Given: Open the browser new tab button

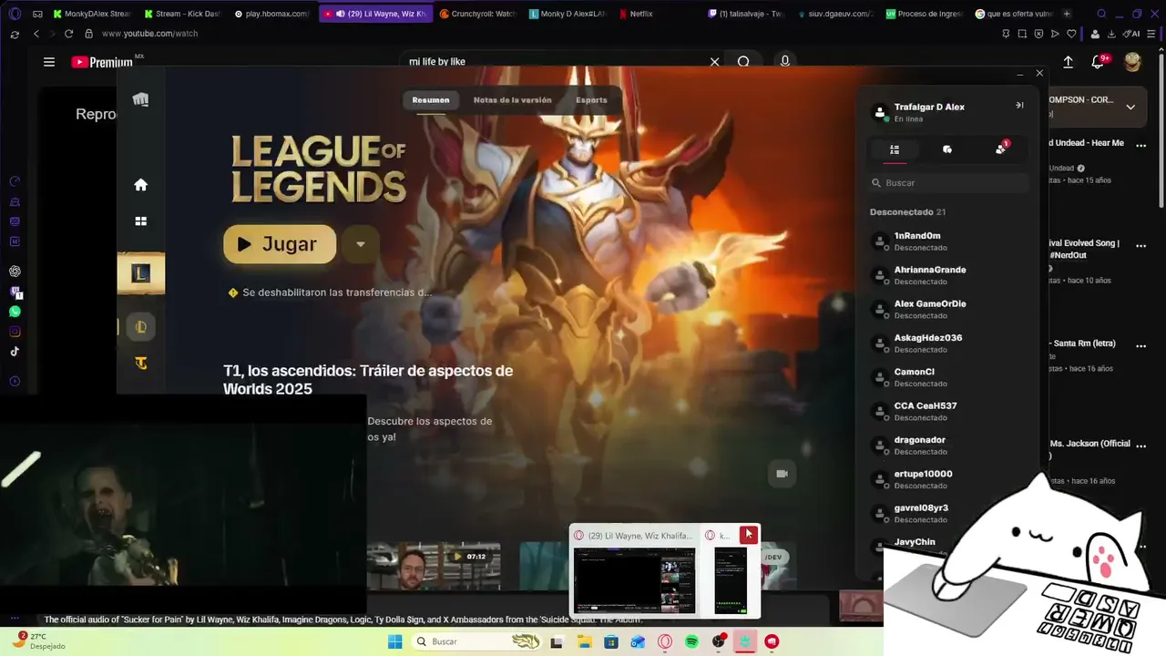Looking at the screenshot, I should click(1067, 14).
